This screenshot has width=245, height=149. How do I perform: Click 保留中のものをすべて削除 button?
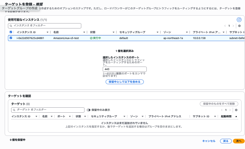click(x=219, y=104)
